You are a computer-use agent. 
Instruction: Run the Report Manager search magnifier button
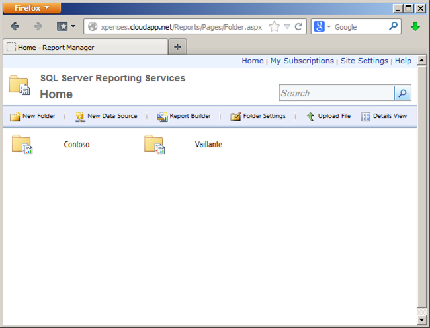pos(403,93)
